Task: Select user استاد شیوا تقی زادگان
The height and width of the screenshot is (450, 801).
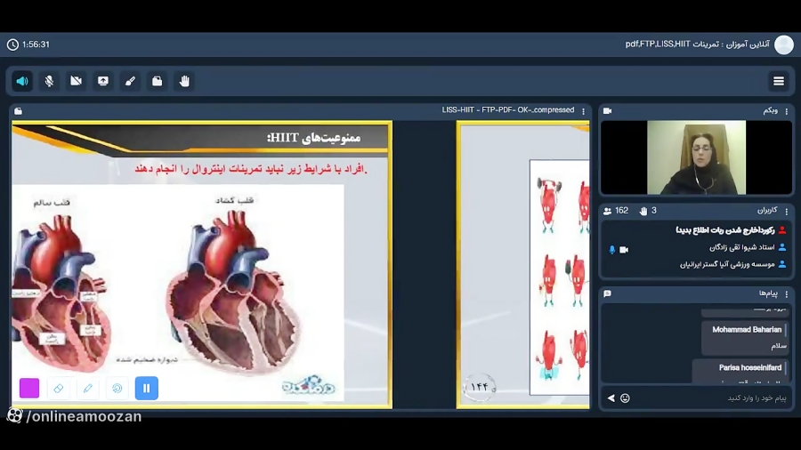Action: pos(741,247)
